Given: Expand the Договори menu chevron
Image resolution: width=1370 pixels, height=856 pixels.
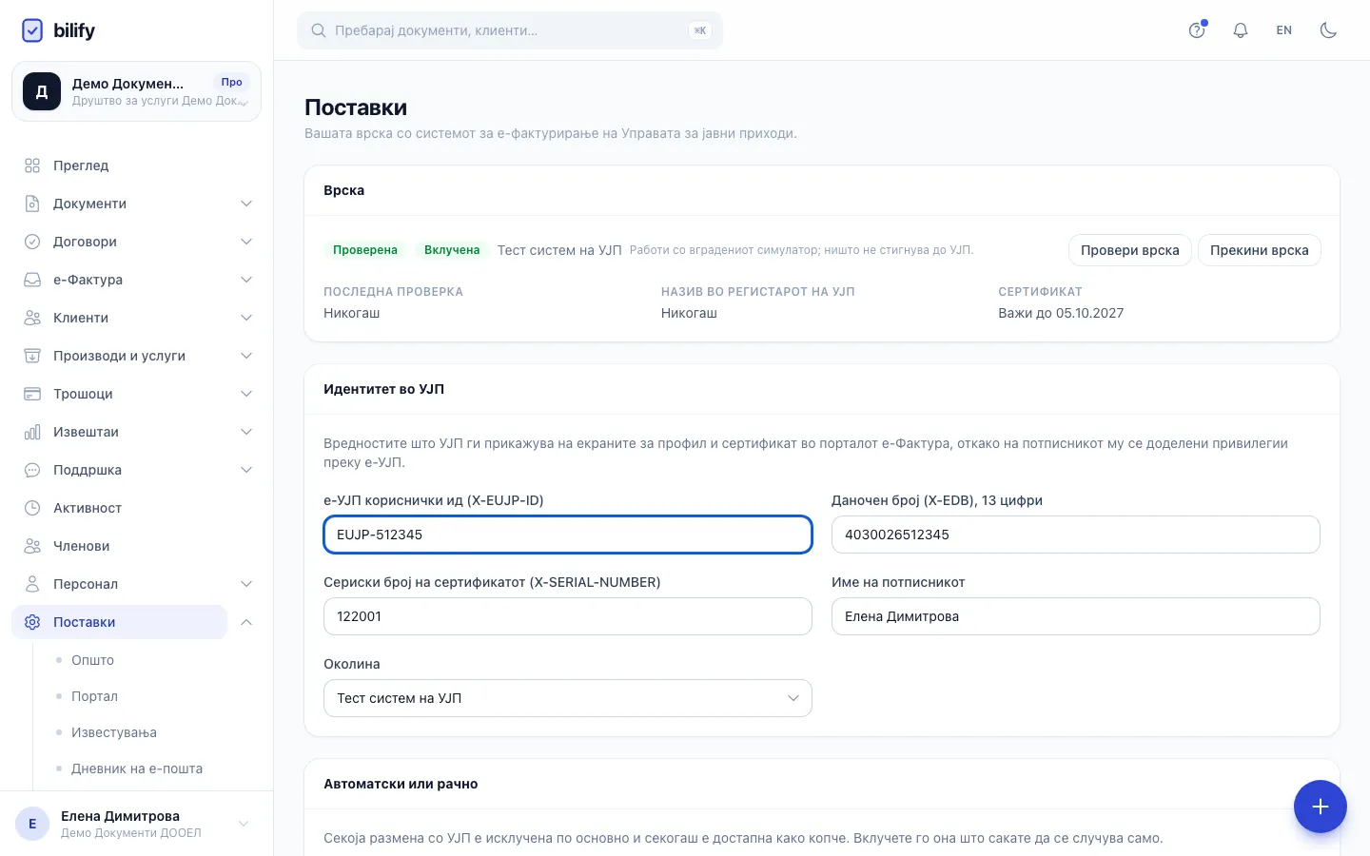Looking at the screenshot, I should coord(246,242).
